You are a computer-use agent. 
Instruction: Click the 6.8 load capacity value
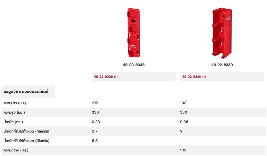point(95,141)
